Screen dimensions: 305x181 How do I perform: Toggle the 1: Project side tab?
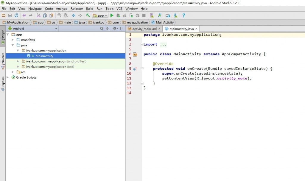[3, 37]
